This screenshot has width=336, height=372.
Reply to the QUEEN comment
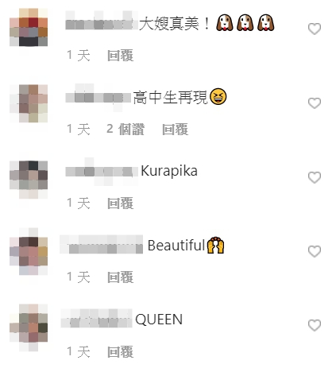pyautogui.click(x=120, y=351)
